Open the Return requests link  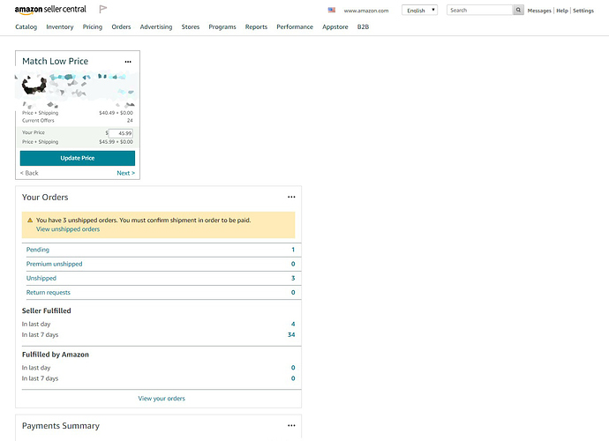click(x=49, y=292)
